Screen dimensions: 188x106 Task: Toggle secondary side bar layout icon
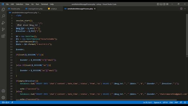click(164, 4)
